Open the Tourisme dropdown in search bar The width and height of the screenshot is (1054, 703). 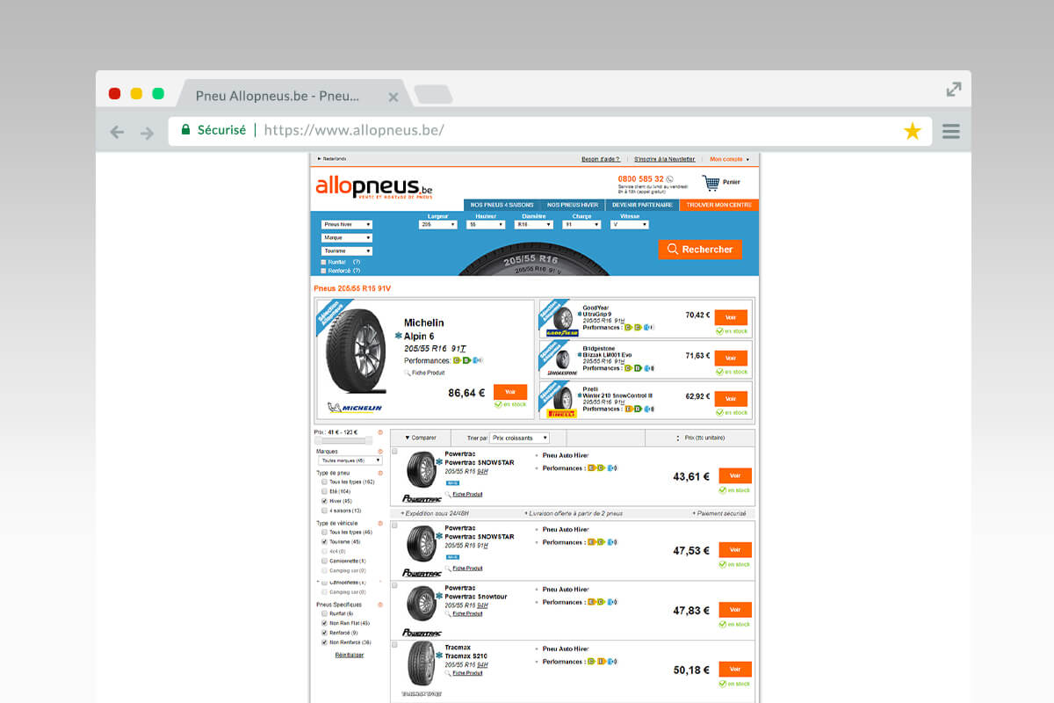pos(346,251)
